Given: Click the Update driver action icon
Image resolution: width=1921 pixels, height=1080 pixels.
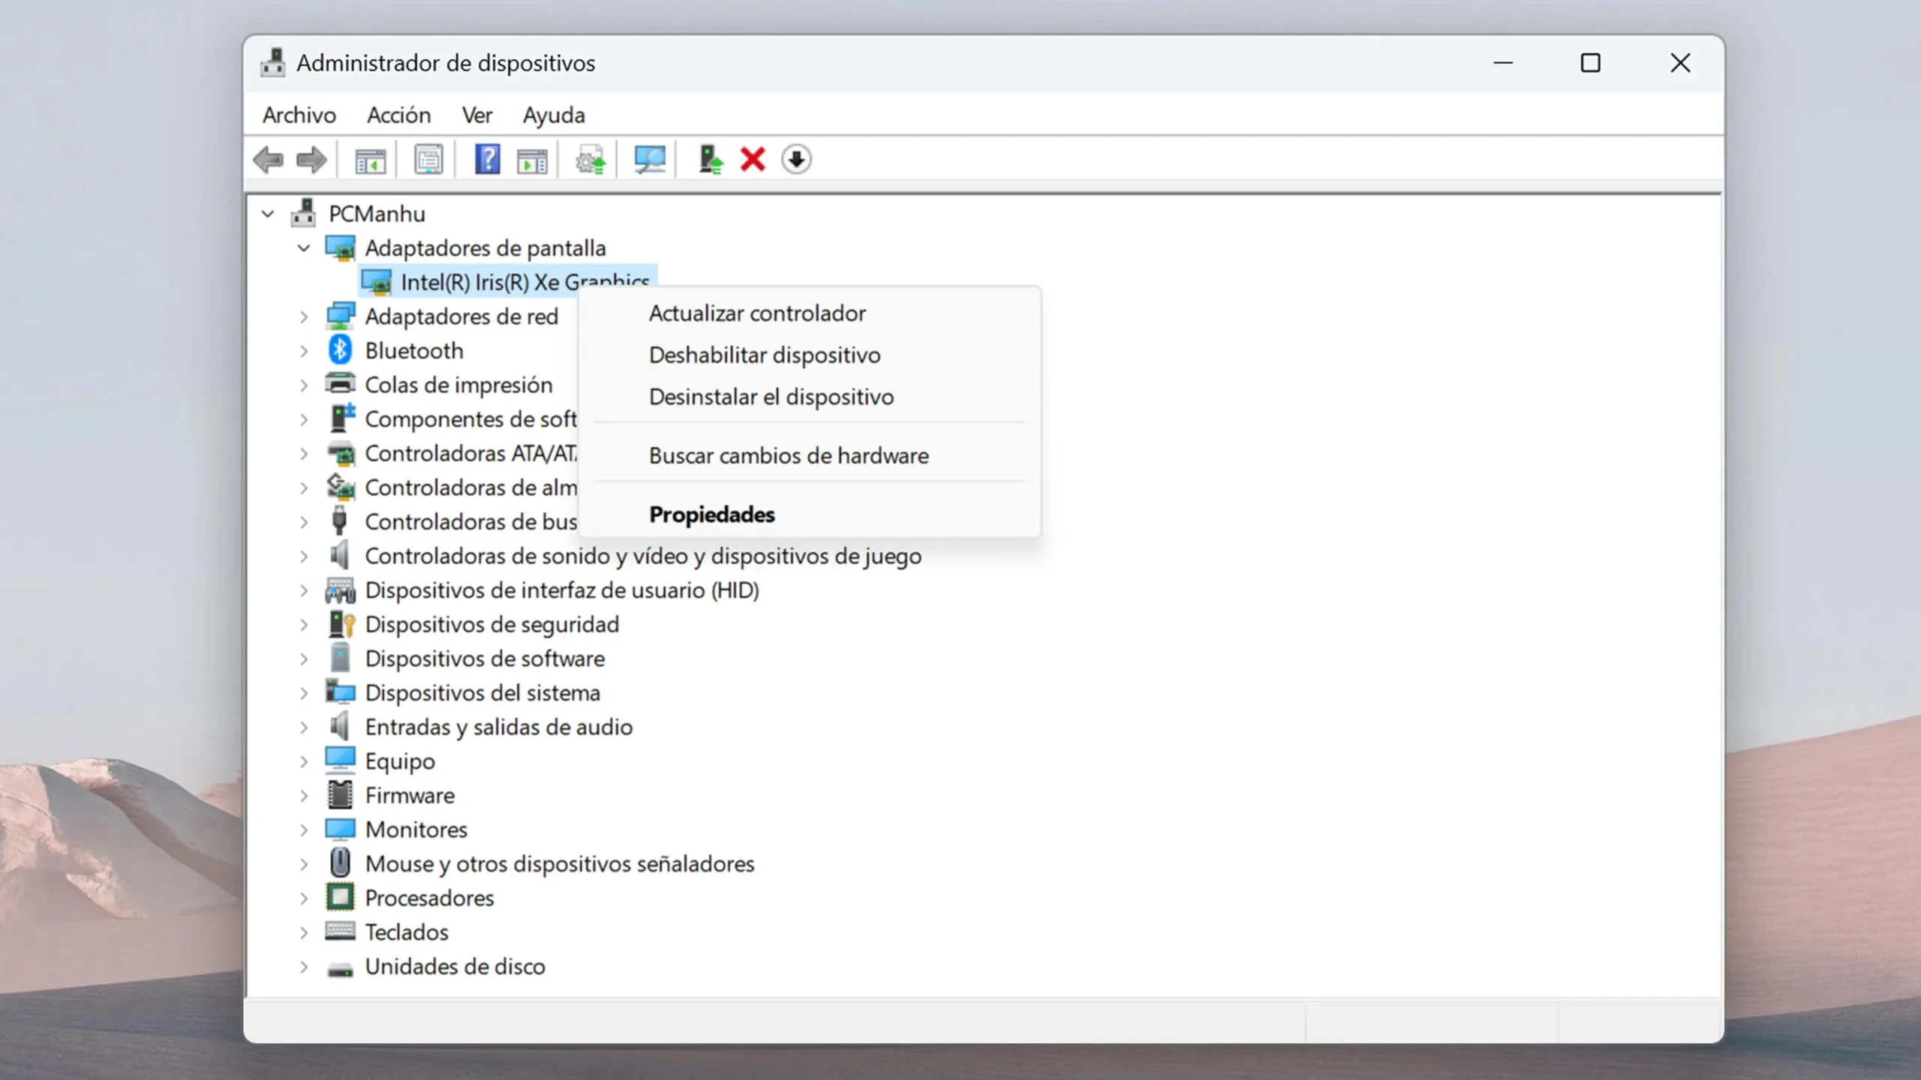Looking at the screenshot, I should tap(591, 160).
